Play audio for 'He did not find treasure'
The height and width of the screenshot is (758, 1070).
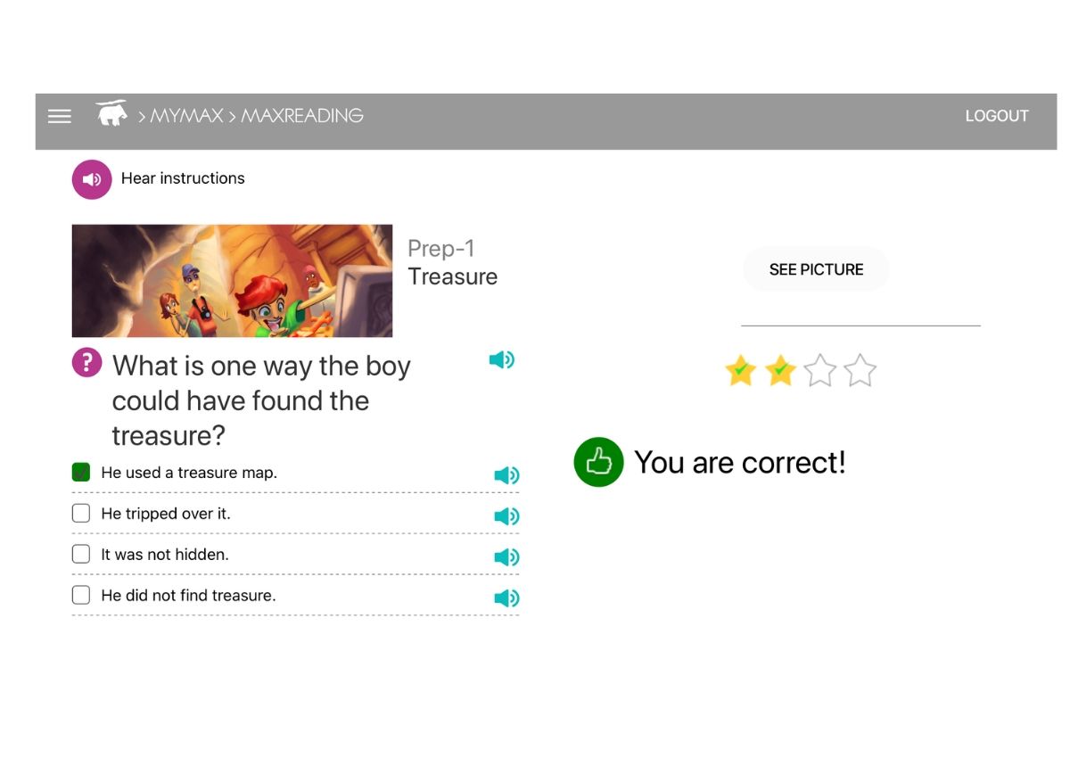[506, 598]
